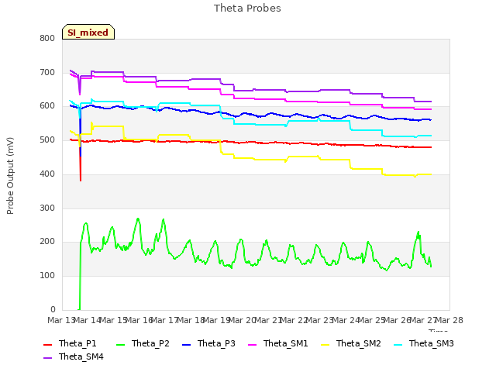
Task: Click the red Theta_P1 legend color marker
Action: pyautogui.click(x=47, y=344)
